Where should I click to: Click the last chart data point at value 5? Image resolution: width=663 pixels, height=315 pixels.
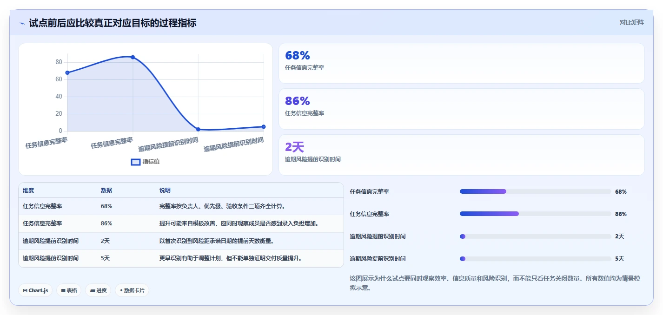pos(264,126)
